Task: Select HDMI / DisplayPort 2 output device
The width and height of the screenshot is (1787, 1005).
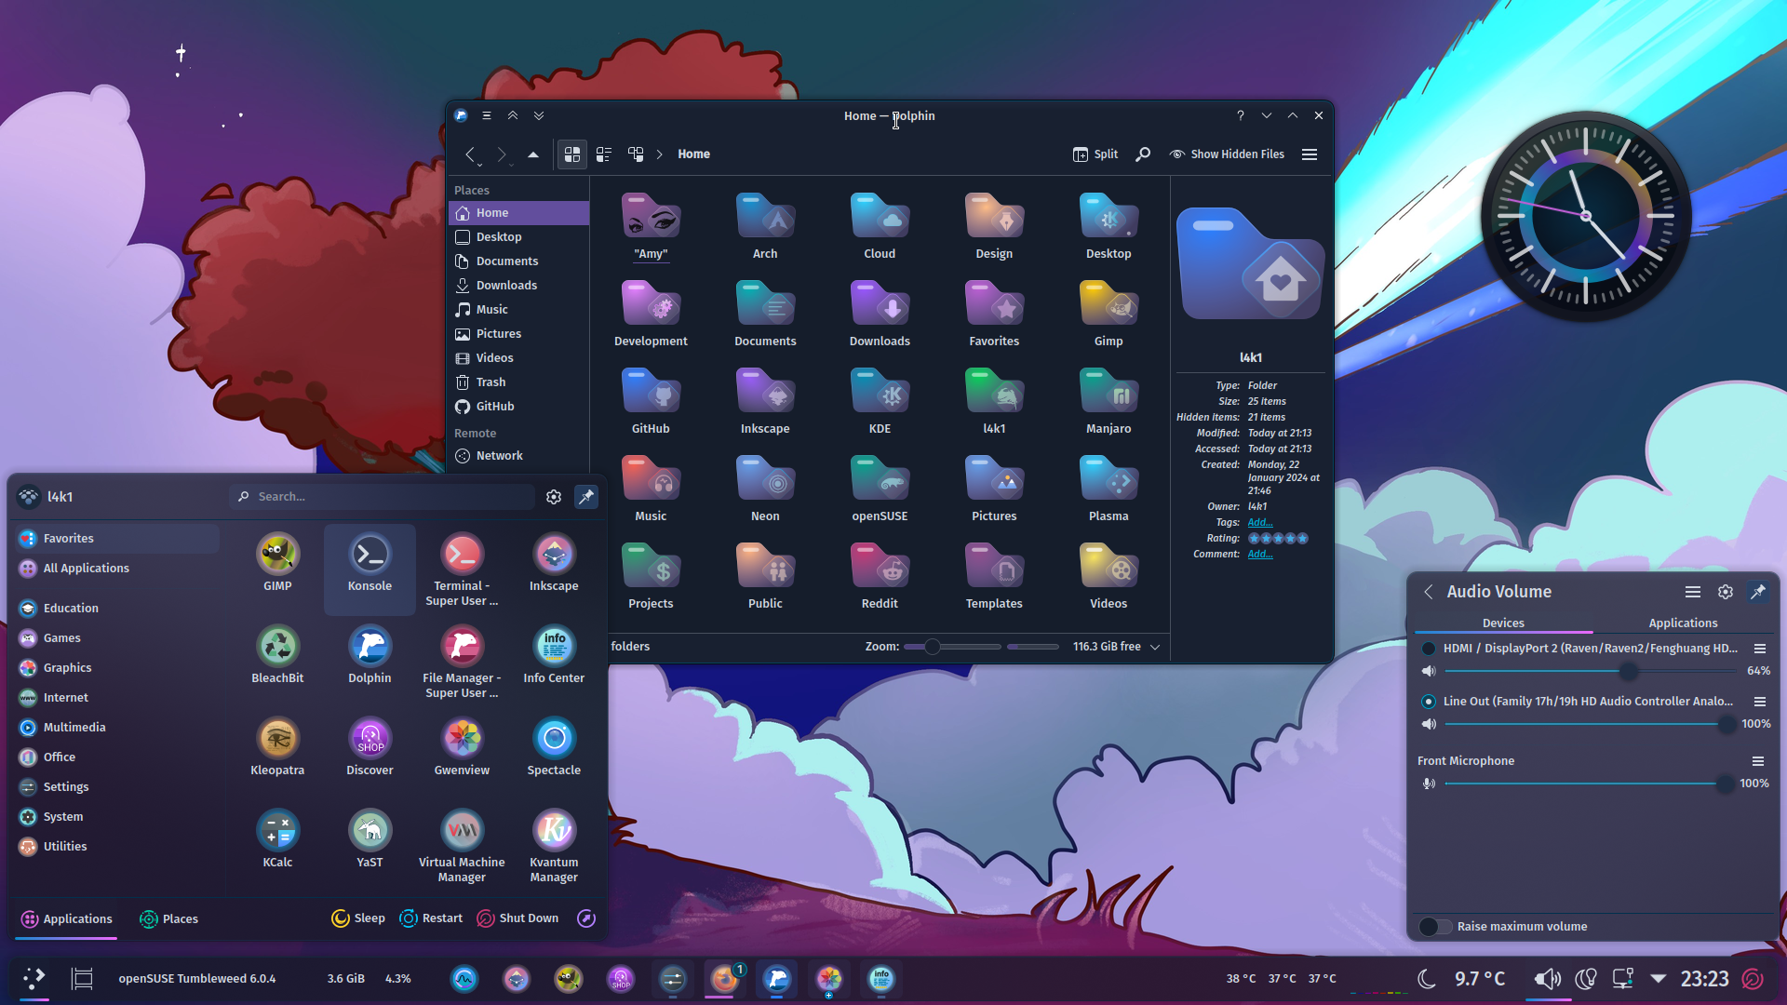Action: (x=1428, y=649)
